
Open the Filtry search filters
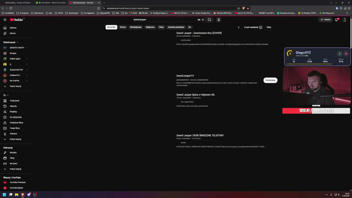point(269,27)
